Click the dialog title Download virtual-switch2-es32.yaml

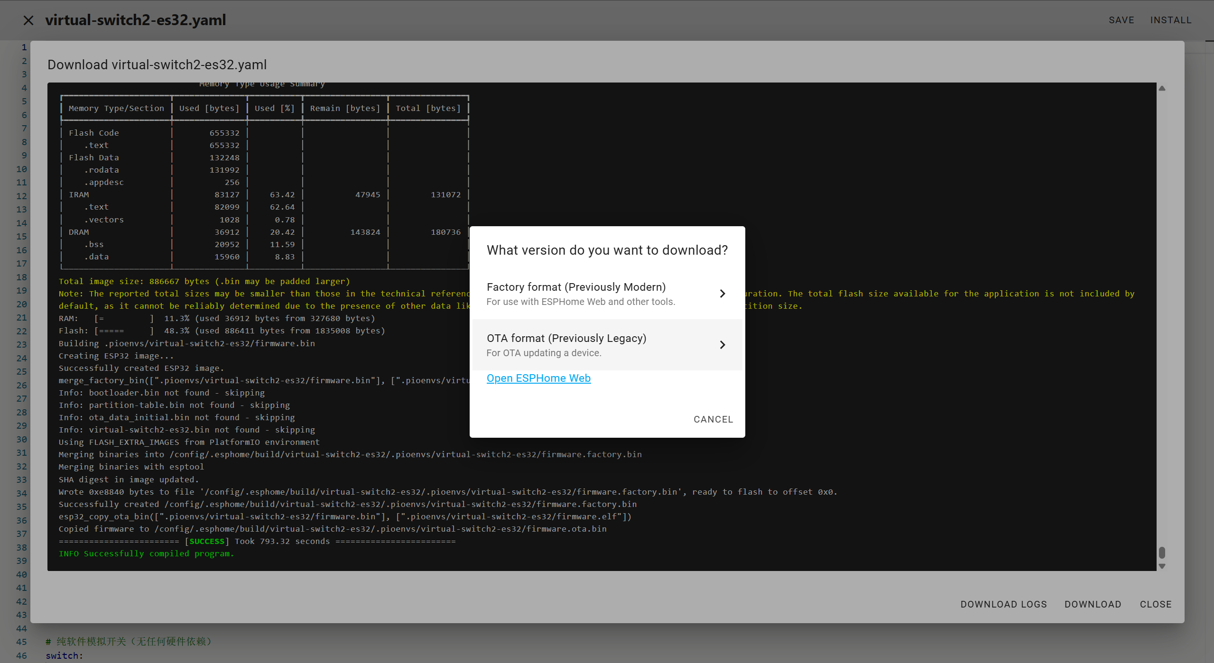tap(157, 64)
